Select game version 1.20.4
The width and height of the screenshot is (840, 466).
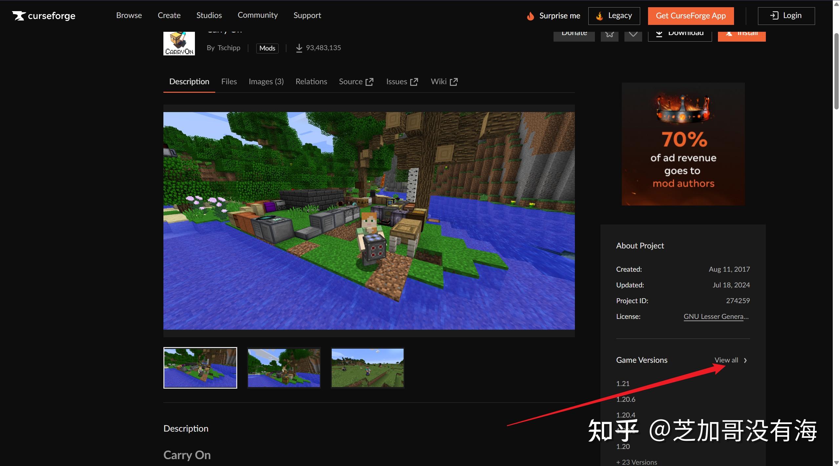point(626,415)
